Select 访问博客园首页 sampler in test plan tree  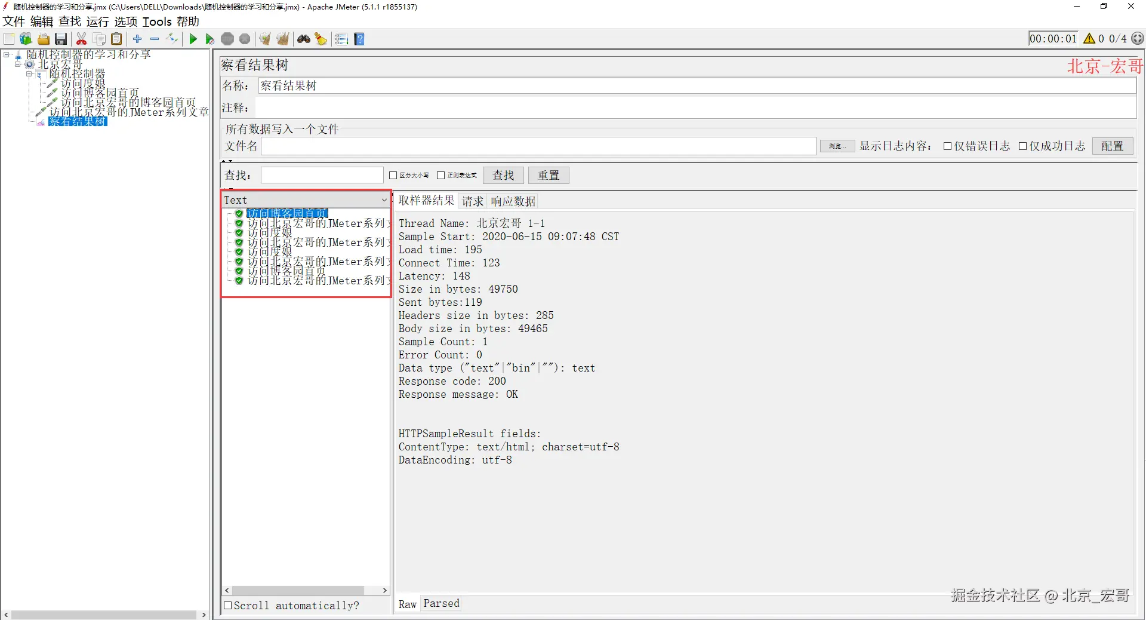100,93
